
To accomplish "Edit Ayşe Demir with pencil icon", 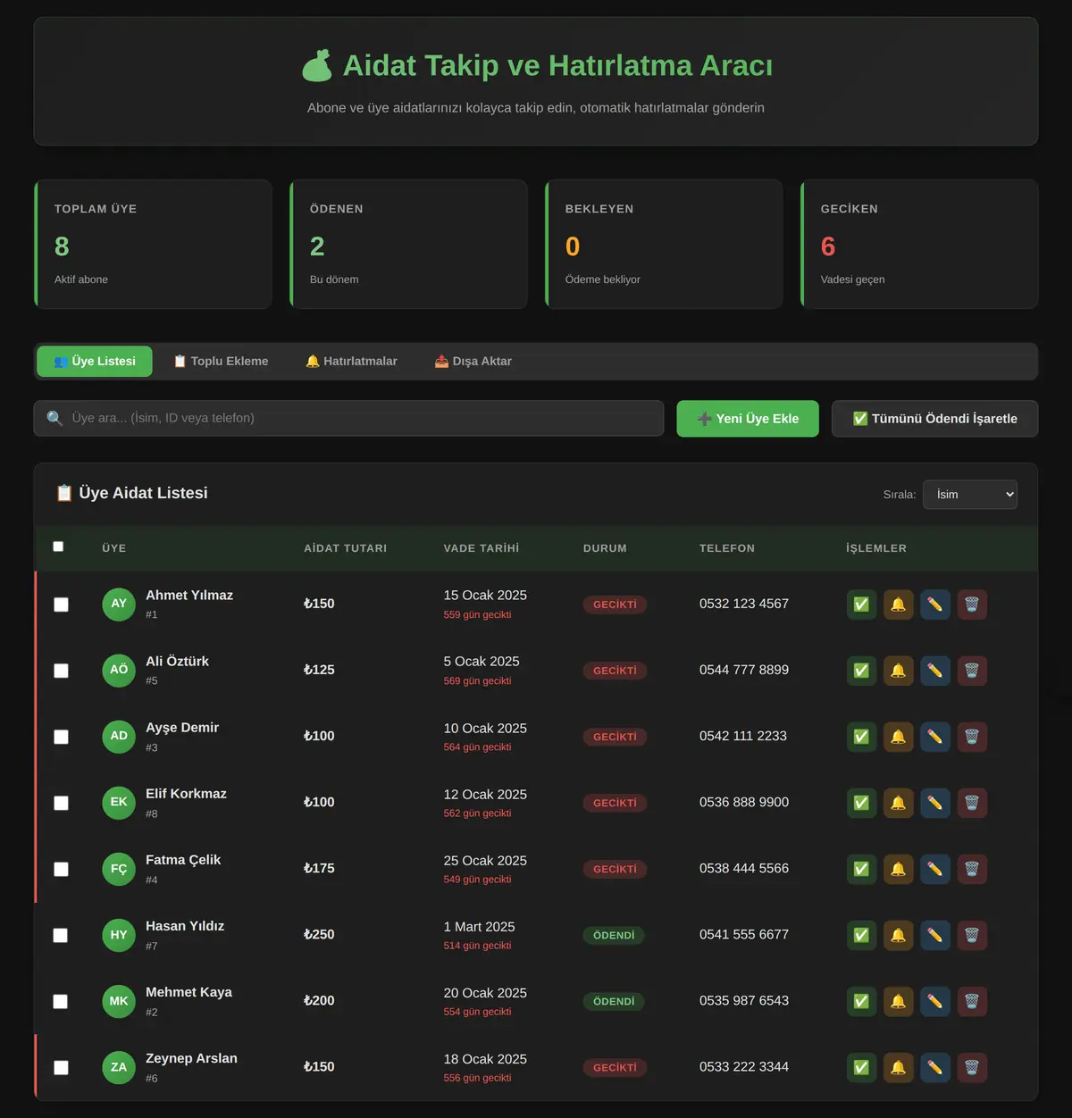I will click(x=934, y=737).
